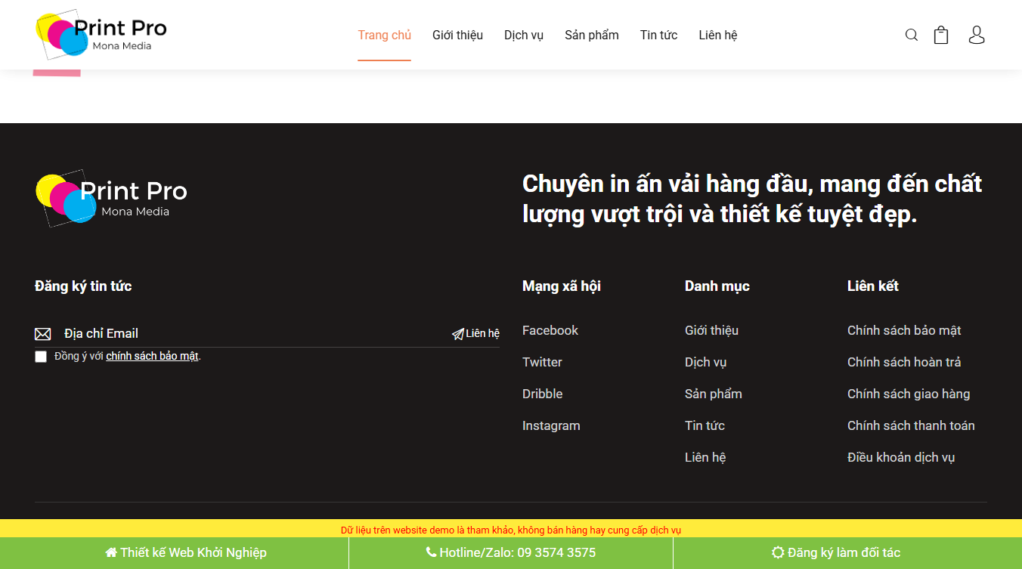
Task: Open Chính sách thanh toán link
Action: coord(911,425)
